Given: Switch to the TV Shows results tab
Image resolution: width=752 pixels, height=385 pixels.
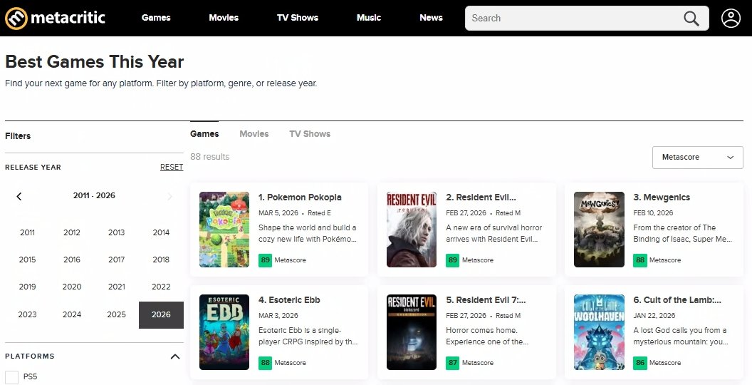Looking at the screenshot, I should pos(310,134).
